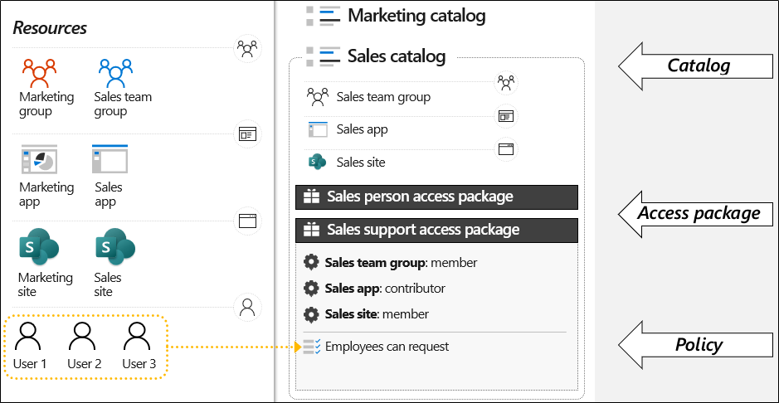Select the Sales app resource icon
Viewport: 779px width, 403px height.
pyautogui.click(x=110, y=160)
